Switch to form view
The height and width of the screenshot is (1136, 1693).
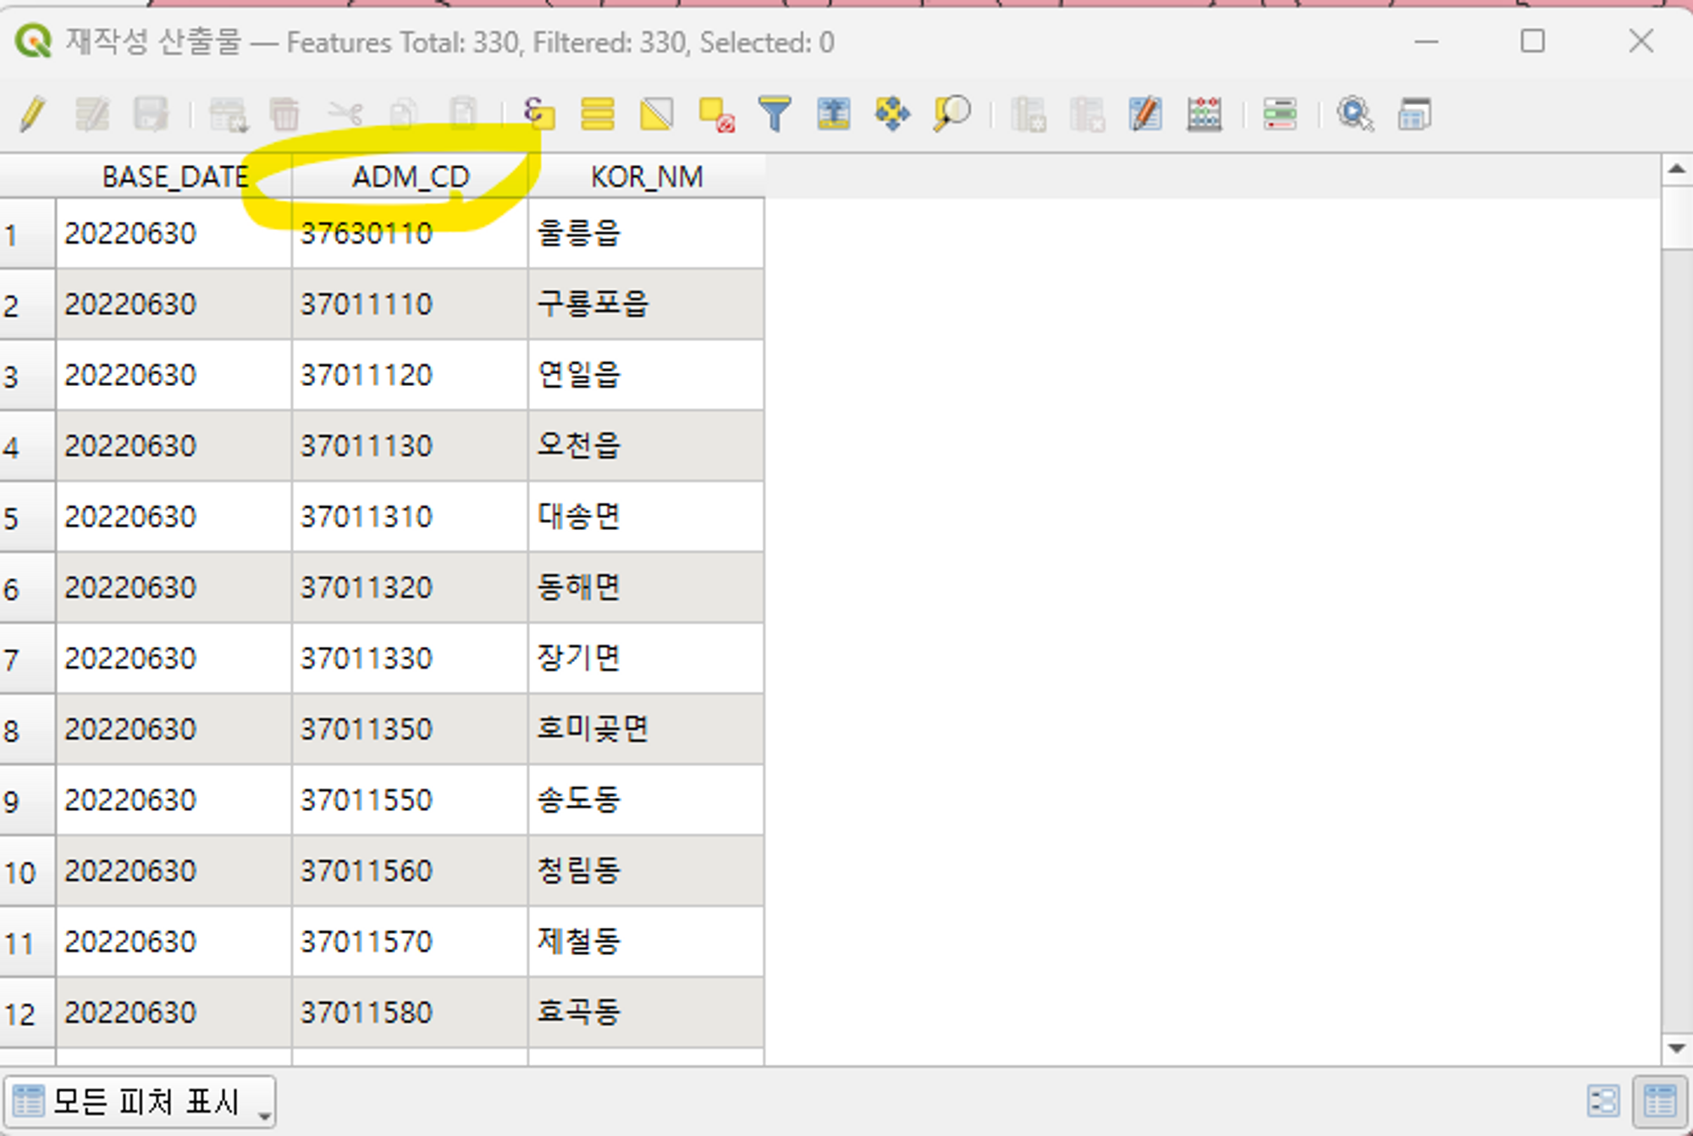coord(1603,1101)
